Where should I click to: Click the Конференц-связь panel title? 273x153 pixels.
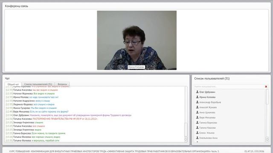click(x=17, y=6)
